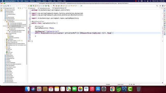Viewport: 166px width, 93px height.
Task: Select the requestparam project
Action: pyautogui.click(x=9, y=79)
